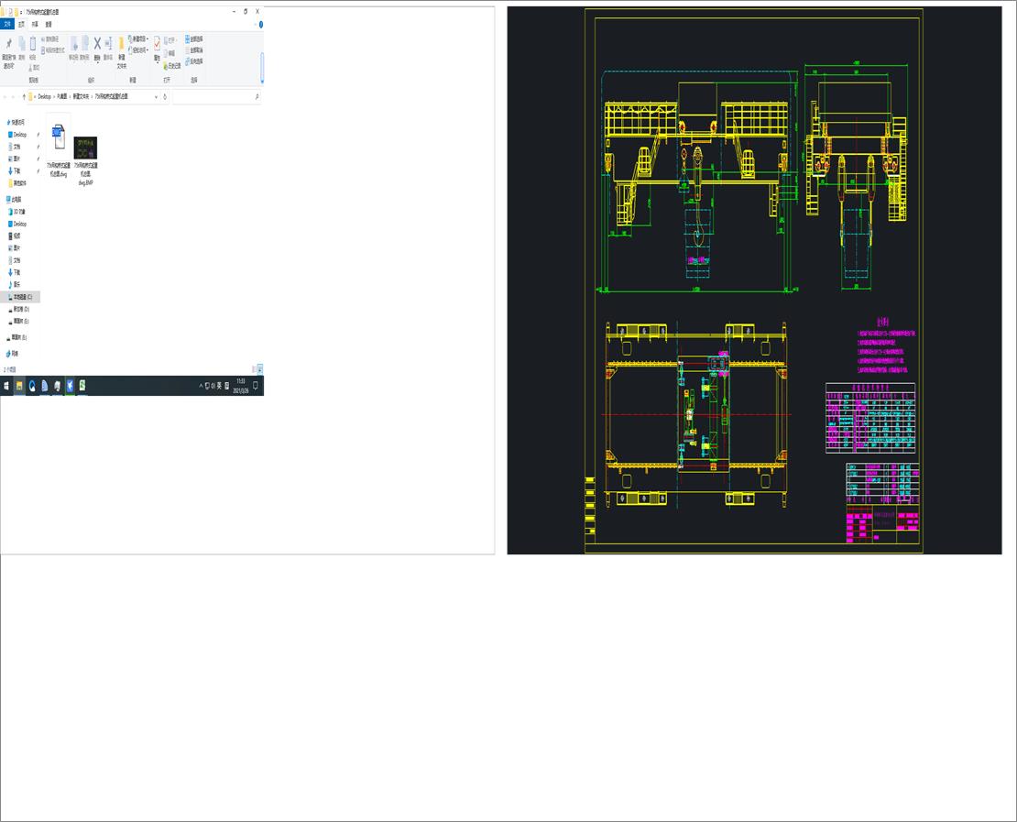Image resolution: width=1017 pixels, height=822 pixels.
Task: Navigate up using the up arrow button
Action: [25, 96]
